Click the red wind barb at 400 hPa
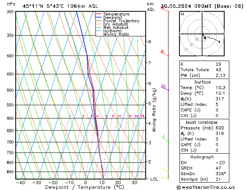 [x=165, y=53]
